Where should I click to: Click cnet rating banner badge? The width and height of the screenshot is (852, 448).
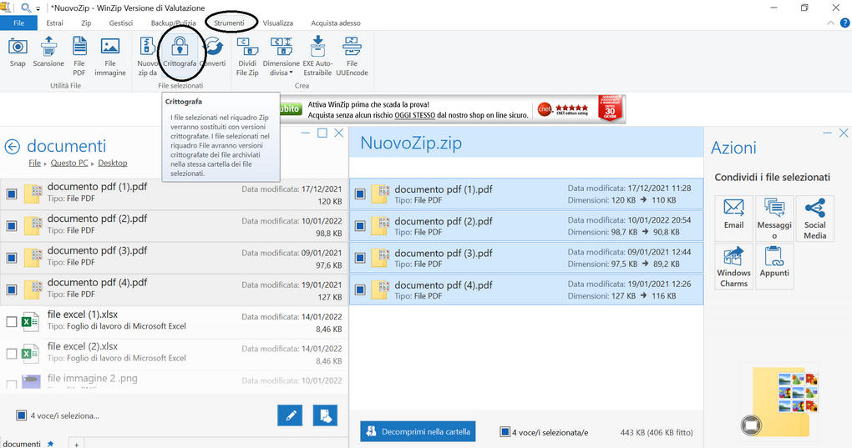pos(563,109)
